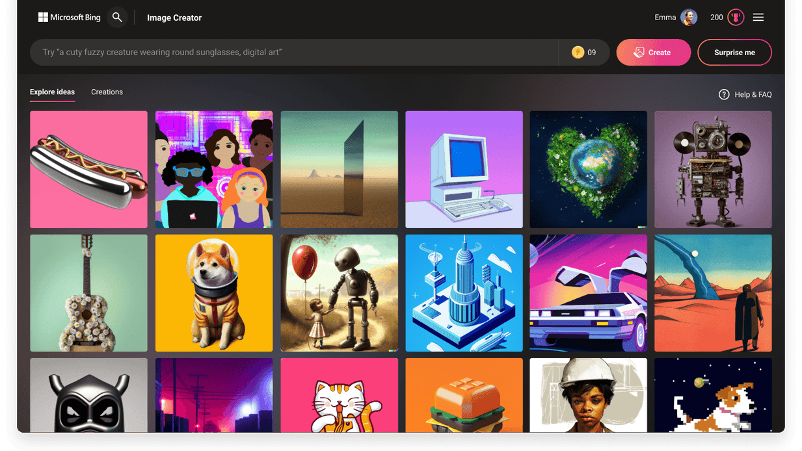The image size is (802, 451).
Task: Click the Create button
Action: pyautogui.click(x=653, y=52)
